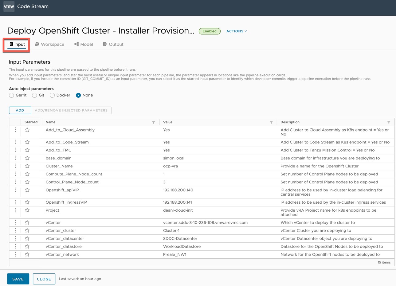Image resolution: width=396 pixels, height=286 pixels.
Task: Star the Cluster_Name parameter
Action: (27, 166)
